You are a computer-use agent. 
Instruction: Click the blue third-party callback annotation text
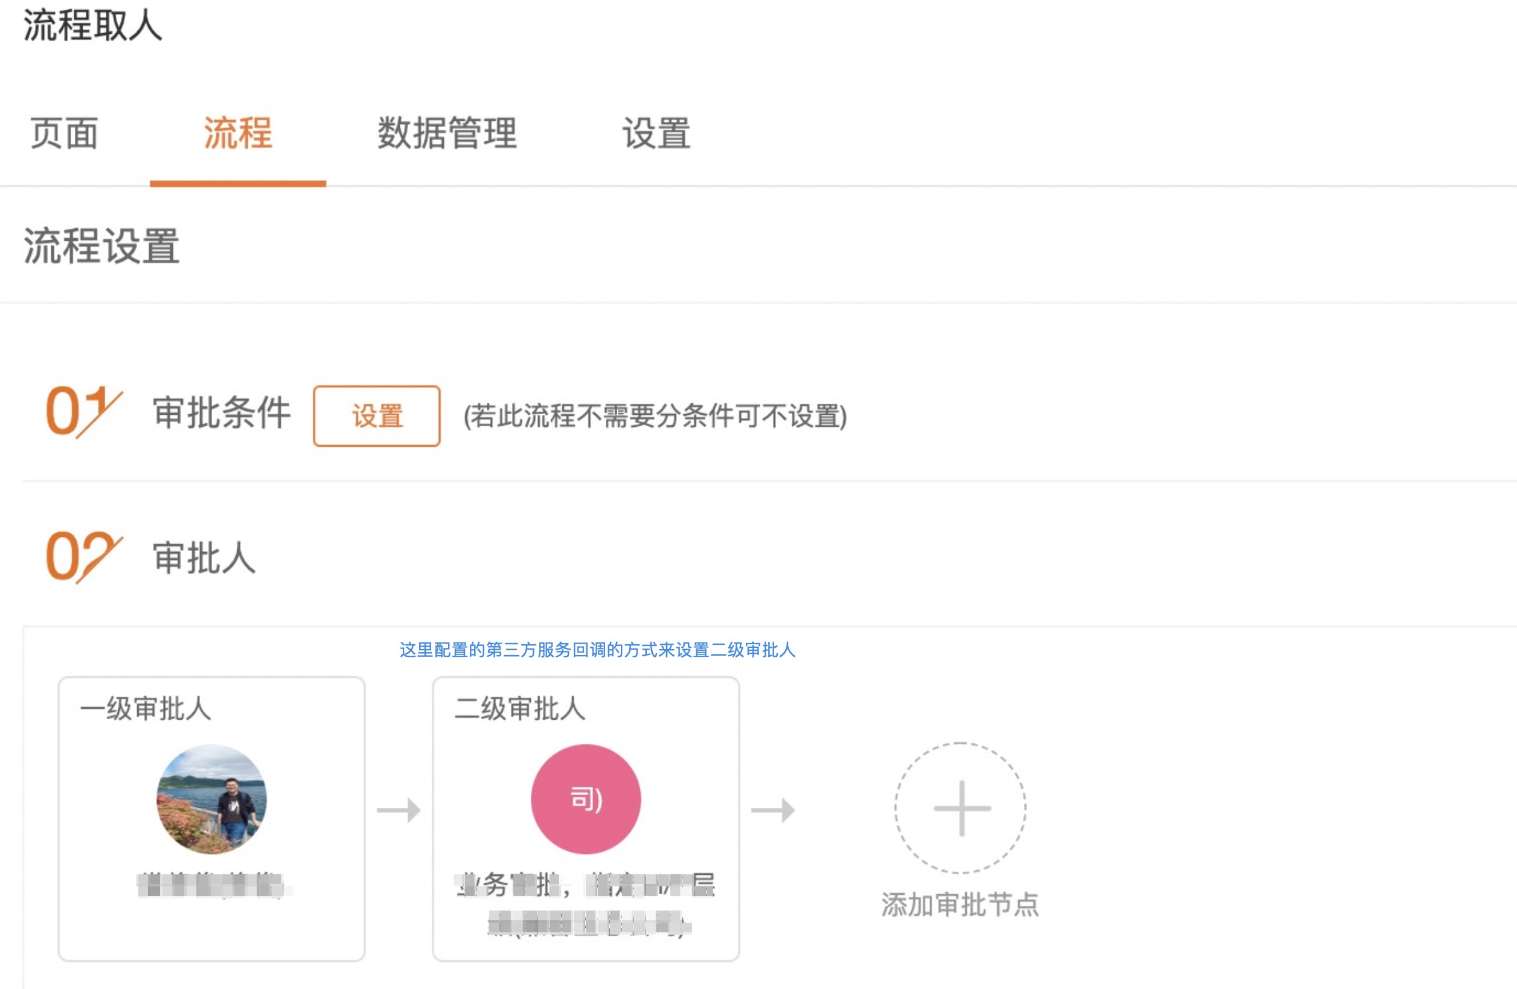click(597, 650)
